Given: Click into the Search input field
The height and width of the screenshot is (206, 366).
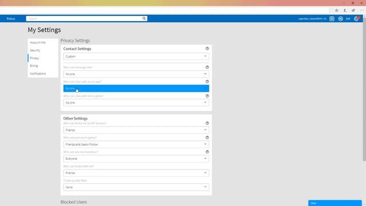Looking at the screenshot, I should pos(84,18).
